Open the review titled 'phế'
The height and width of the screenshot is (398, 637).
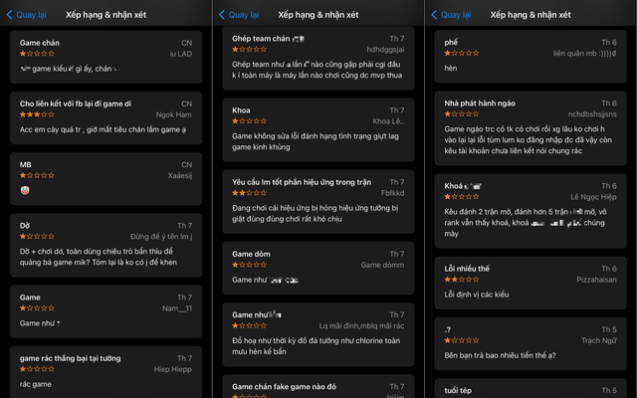530,57
